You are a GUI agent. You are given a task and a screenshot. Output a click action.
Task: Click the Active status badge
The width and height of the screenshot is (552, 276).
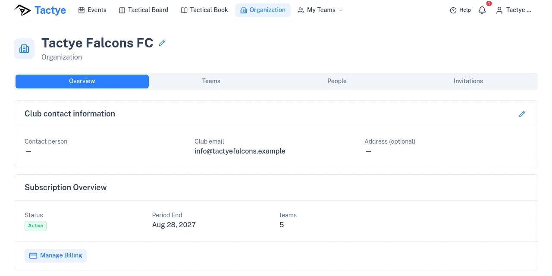click(35, 226)
